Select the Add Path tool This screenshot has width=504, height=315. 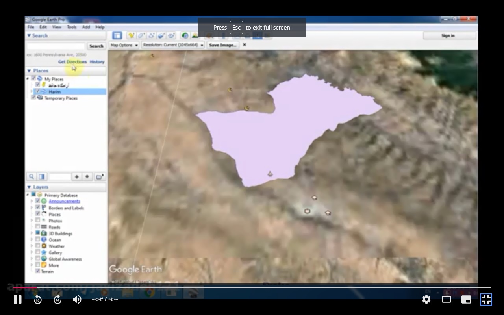pos(151,35)
